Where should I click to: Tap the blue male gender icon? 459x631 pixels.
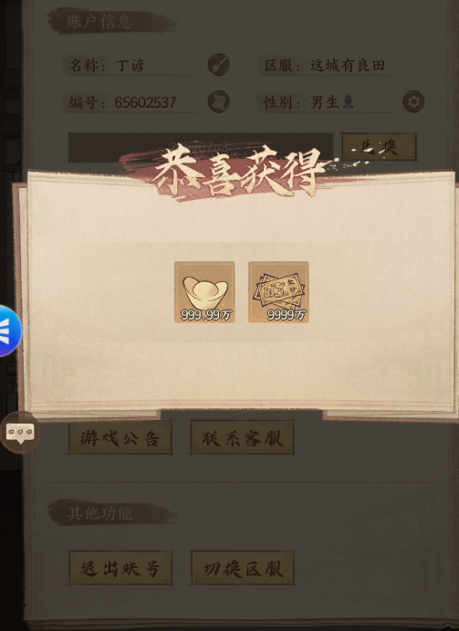click(348, 101)
